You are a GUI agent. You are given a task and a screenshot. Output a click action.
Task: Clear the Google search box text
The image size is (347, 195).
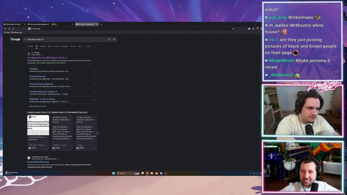click(109, 40)
